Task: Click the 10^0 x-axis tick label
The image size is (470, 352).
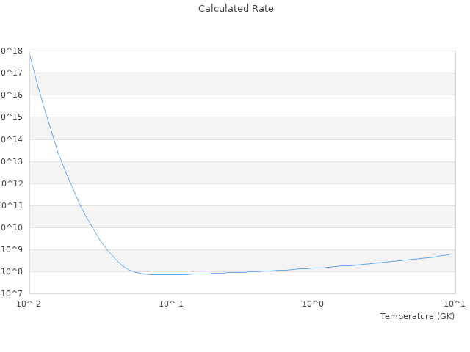Action: pos(314,304)
